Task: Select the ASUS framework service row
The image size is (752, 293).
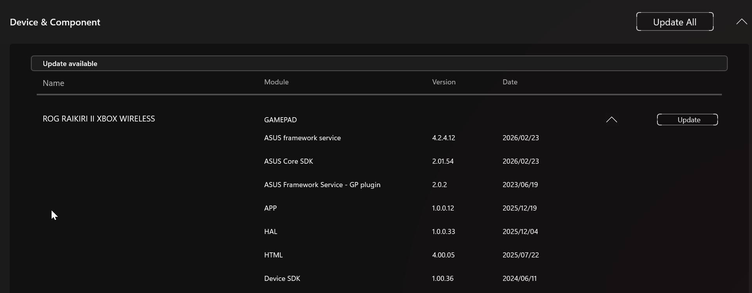Action: coord(302,138)
